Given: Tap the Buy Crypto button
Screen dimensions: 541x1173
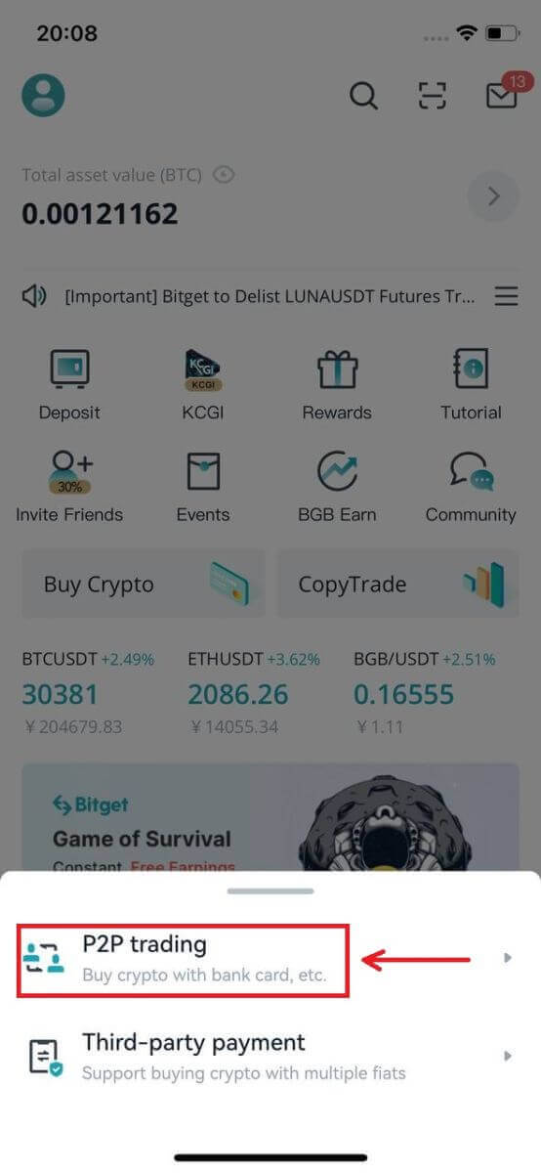Looking at the screenshot, I should (x=144, y=585).
